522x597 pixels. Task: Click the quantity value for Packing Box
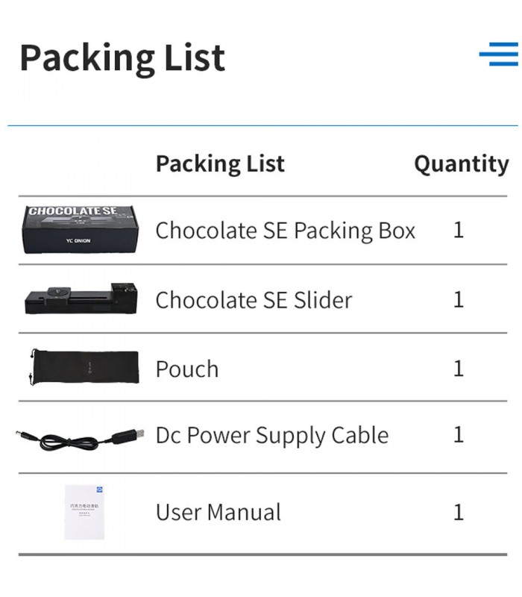[x=459, y=230]
